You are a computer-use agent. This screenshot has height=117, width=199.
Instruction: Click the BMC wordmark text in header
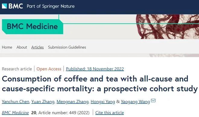pyautogui.click(x=16, y=6)
